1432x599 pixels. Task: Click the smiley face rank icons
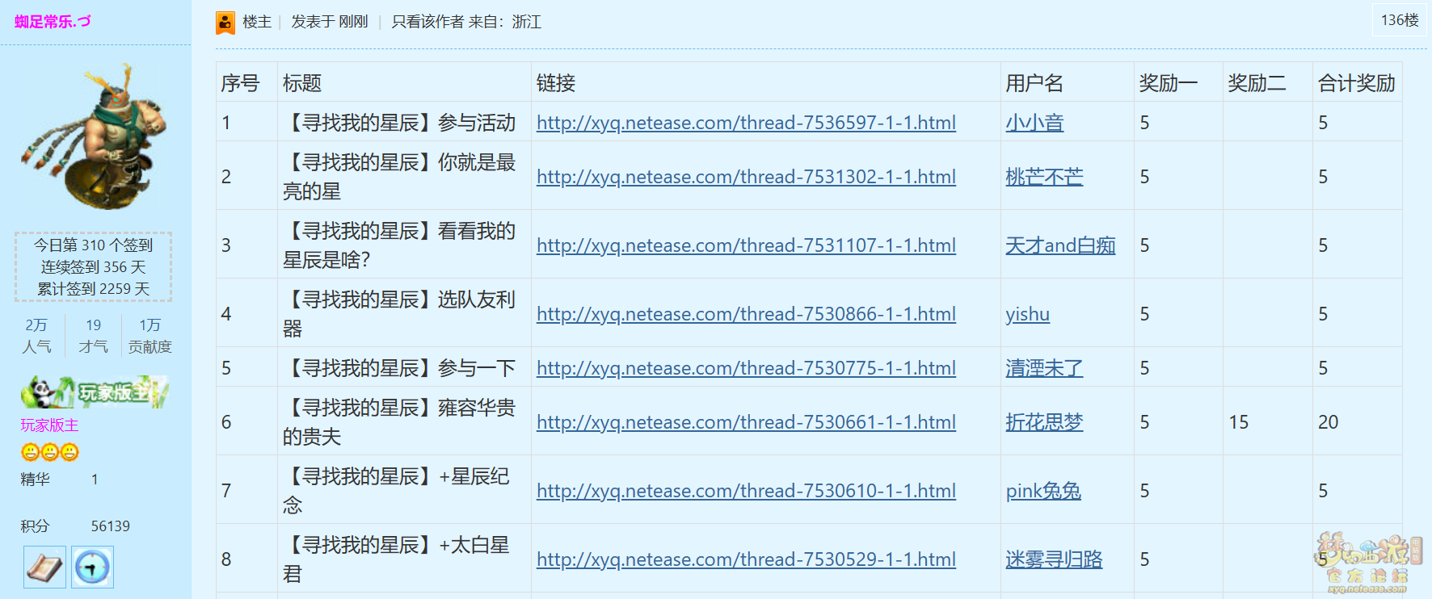[x=50, y=452]
